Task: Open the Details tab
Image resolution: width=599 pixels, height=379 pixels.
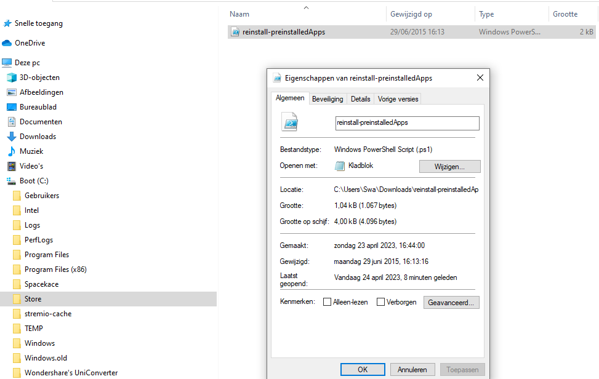Action: tap(361, 99)
